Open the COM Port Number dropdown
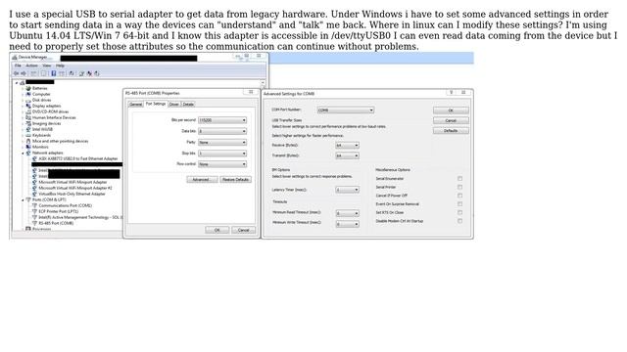 coord(346,110)
